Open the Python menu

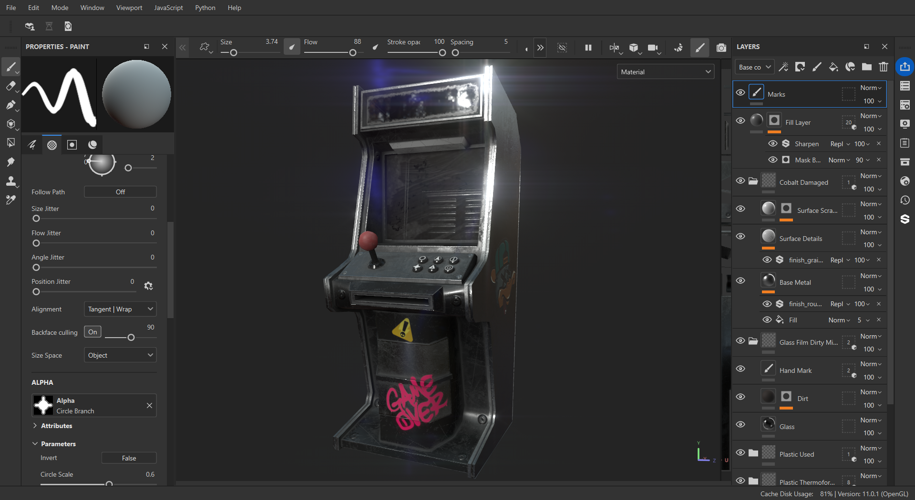point(205,8)
